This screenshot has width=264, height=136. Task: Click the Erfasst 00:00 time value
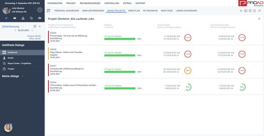(x=34, y=36)
